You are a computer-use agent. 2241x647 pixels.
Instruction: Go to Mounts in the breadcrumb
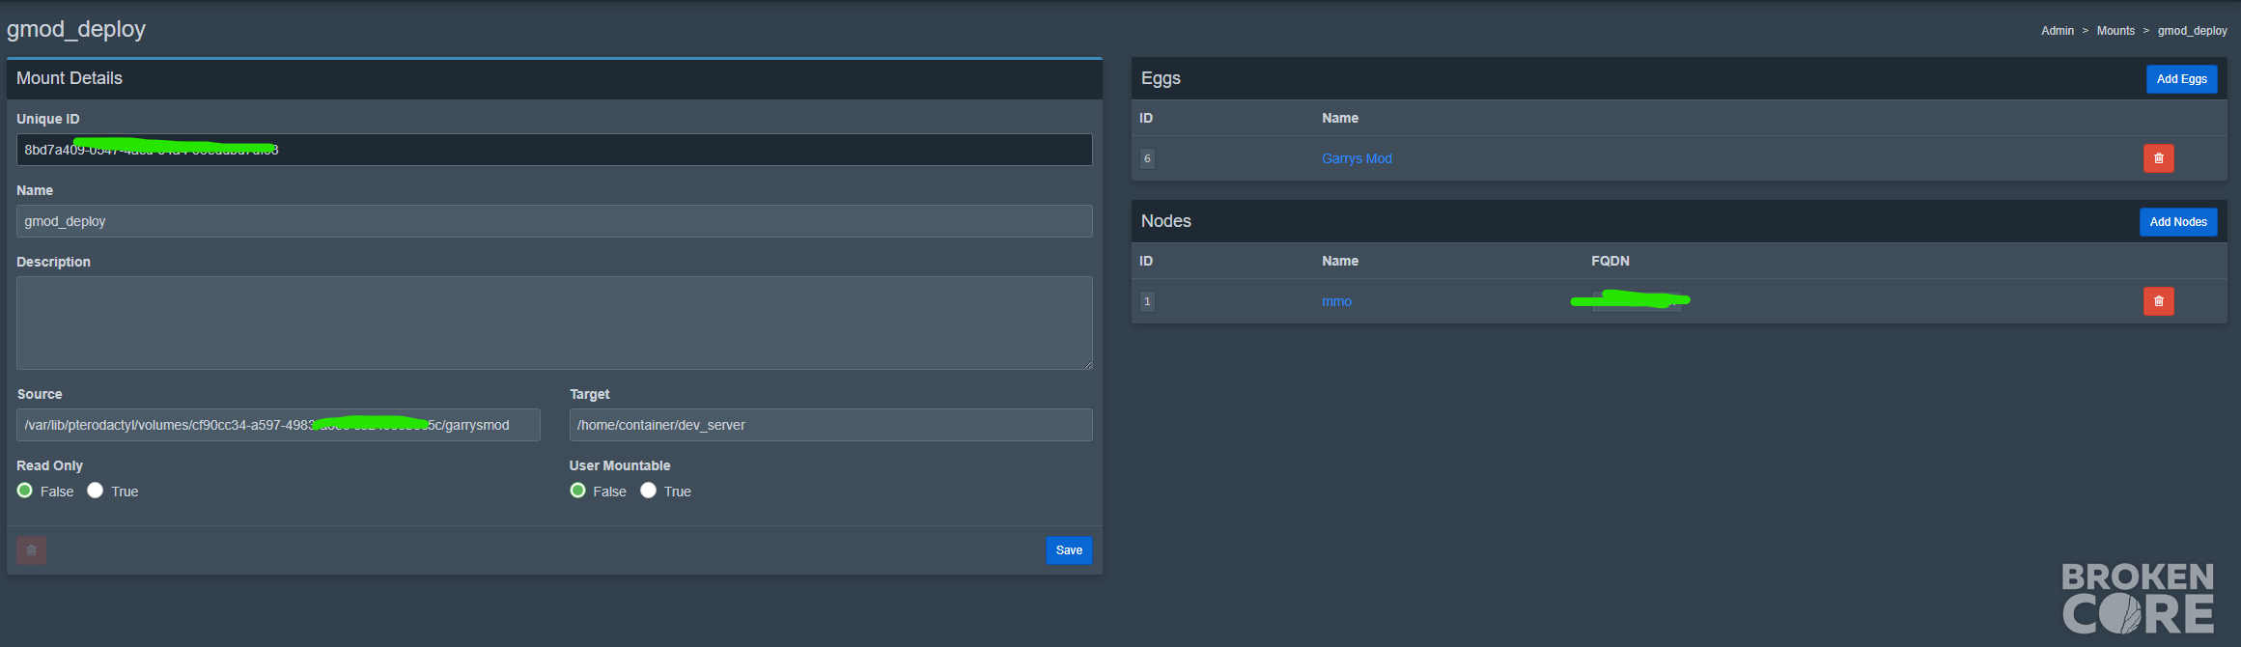click(x=2115, y=31)
